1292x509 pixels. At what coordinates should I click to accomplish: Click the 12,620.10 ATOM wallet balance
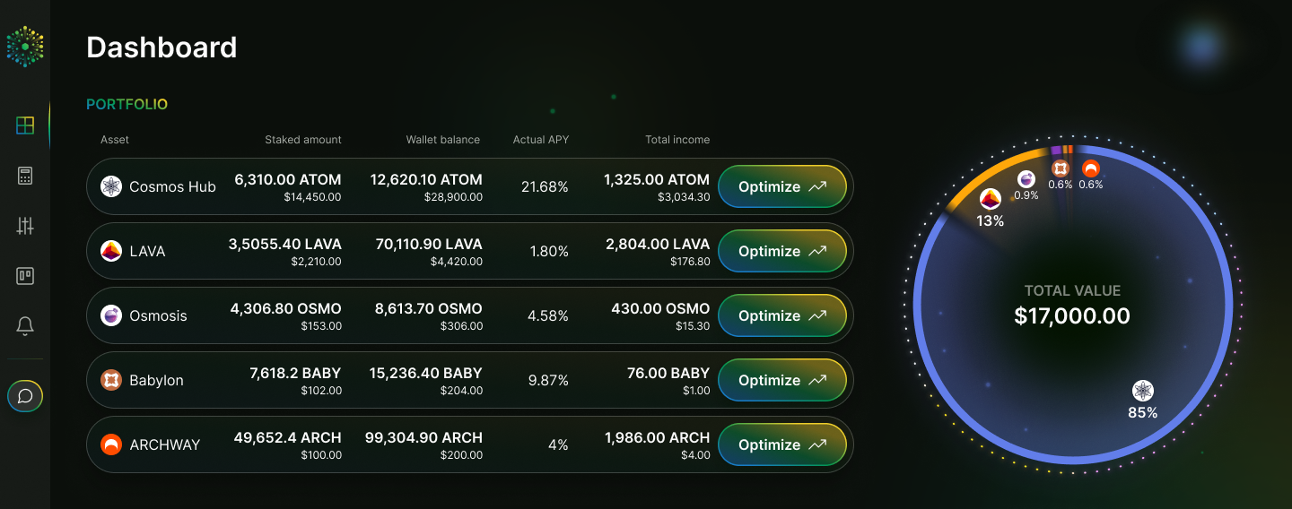pos(426,180)
